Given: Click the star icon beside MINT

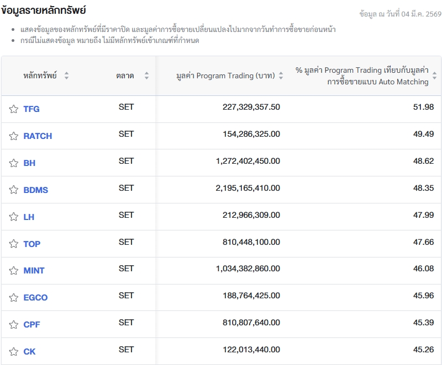Looking at the screenshot, I should click(x=14, y=271).
